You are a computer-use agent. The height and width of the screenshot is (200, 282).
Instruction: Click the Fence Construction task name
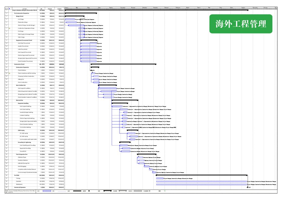pos(23,82)
